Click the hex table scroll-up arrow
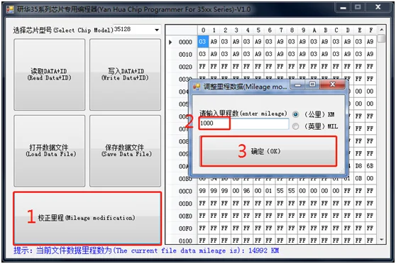Screen dimensions: 396x264 coord(382,30)
